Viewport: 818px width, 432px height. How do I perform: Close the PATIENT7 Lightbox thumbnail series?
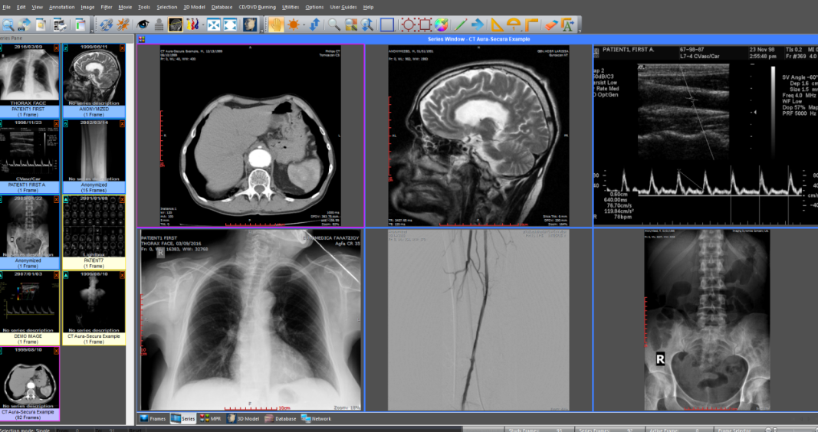pyautogui.click(x=122, y=199)
